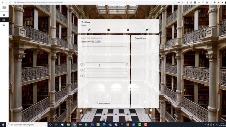
Task: Click the Questions panel heading
Action: click(x=140, y=38)
